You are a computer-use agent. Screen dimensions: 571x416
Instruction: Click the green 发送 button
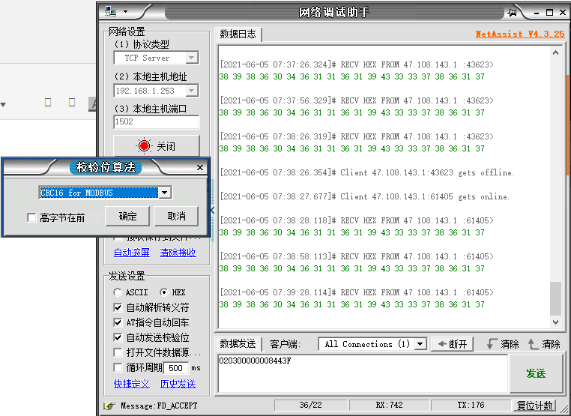pyautogui.click(x=535, y=373)
